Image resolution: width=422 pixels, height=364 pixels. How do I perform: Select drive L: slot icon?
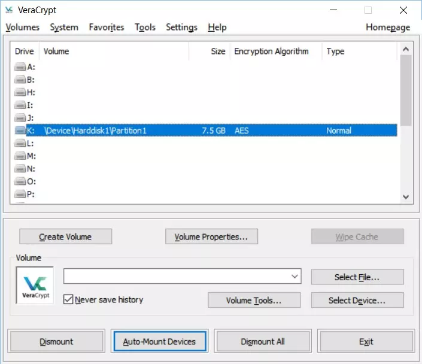[20, 143]
